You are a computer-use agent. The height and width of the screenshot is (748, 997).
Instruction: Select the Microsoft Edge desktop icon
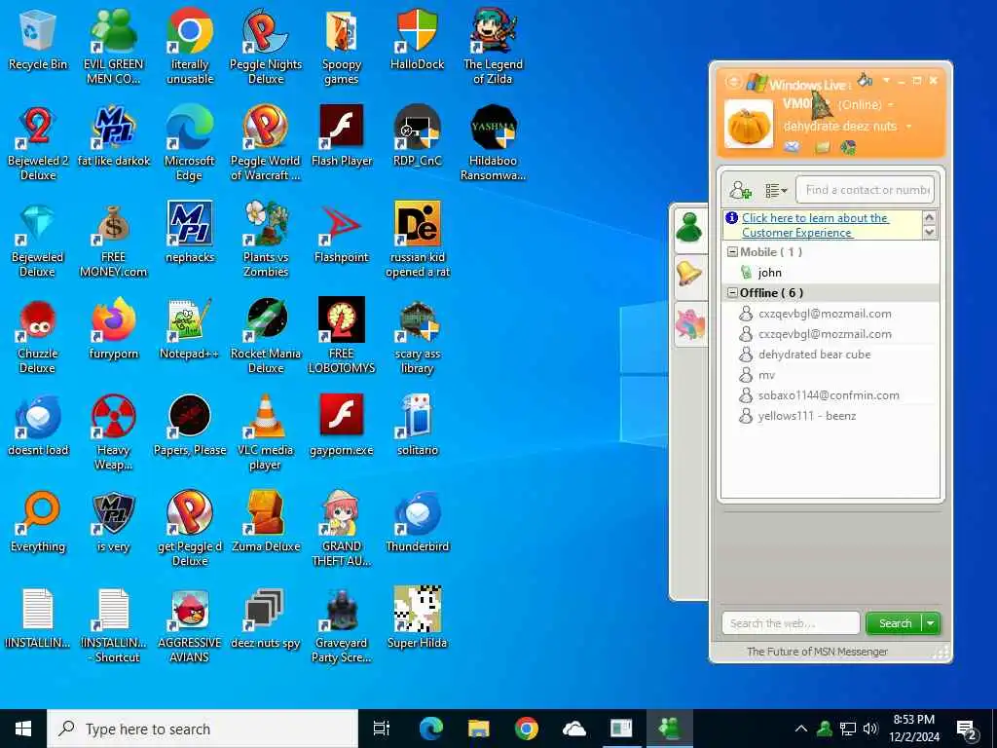click(190, 143)
